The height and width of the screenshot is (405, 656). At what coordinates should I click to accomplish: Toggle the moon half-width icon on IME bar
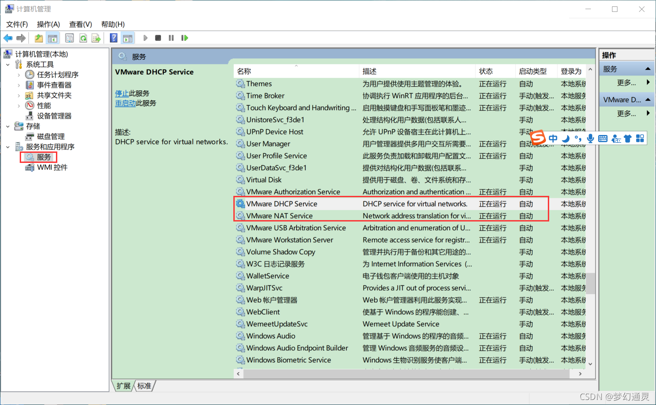[566, 139]
